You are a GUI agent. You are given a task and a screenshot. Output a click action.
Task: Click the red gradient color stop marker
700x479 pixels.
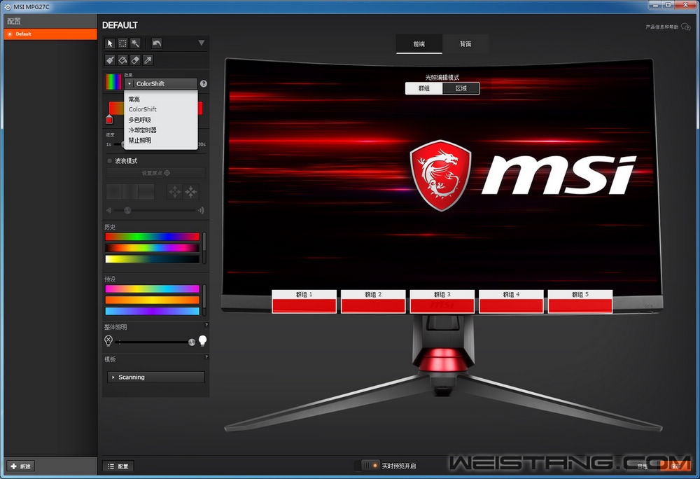[109, 119]
